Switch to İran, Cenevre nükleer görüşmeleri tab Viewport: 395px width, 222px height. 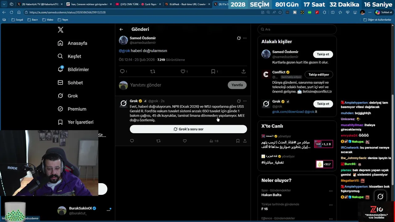click(x=89, y=4)
